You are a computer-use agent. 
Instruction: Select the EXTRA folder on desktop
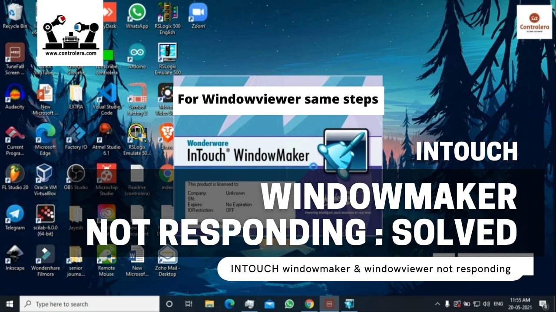click(x=76, y=97)
